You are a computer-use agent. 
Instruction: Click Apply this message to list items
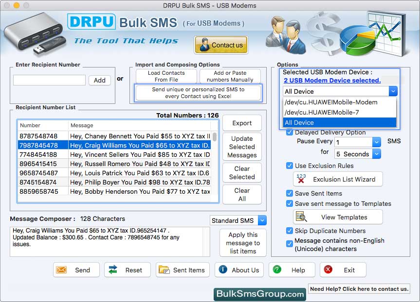click(x=243, y=243)
